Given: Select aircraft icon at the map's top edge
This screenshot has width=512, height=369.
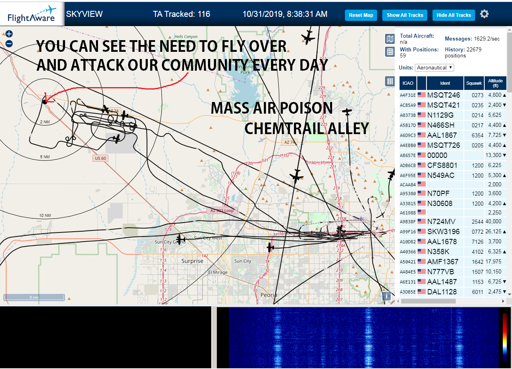Looking at the screenshot, I should click(308, 37).
